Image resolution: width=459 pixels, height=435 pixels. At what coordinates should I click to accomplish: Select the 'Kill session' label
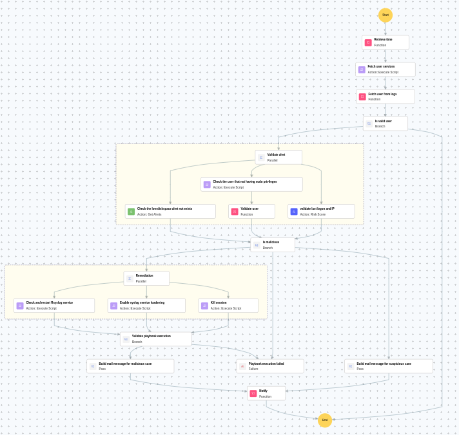219,302
